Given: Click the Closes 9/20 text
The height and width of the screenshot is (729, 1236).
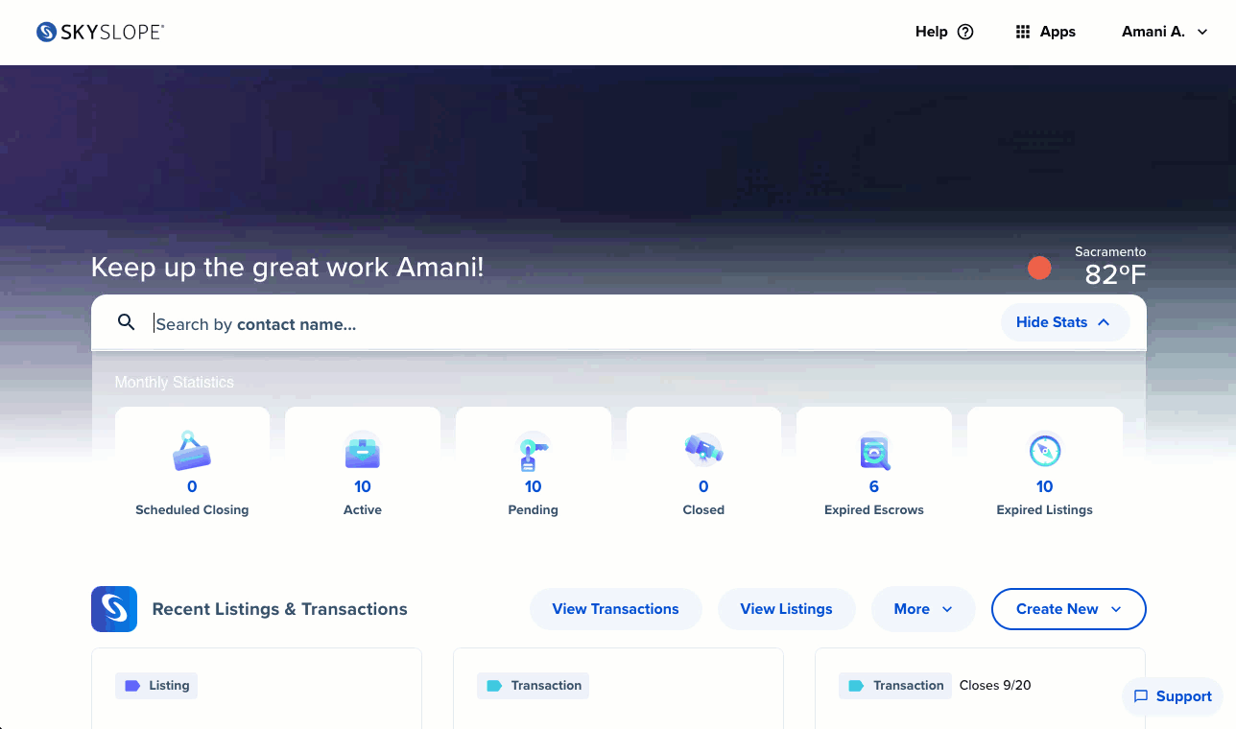Looking at the screenshot, I should [x=995, y=685].
